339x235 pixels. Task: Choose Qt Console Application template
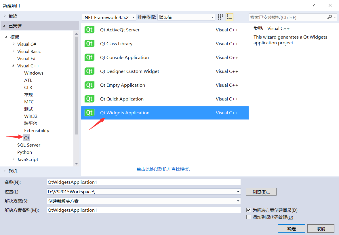tap(165, 58)
